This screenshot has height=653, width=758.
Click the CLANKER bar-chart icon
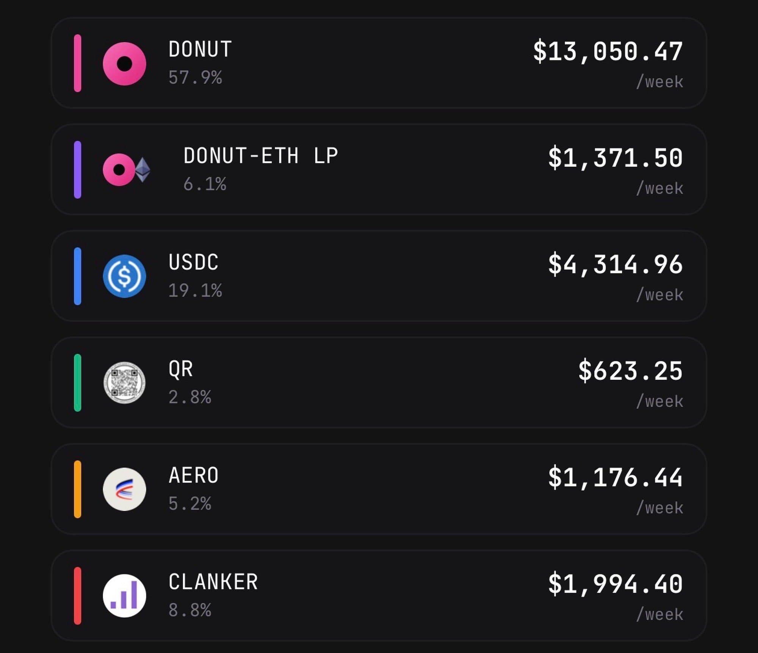pyautogui.click(x=124, y=596)
